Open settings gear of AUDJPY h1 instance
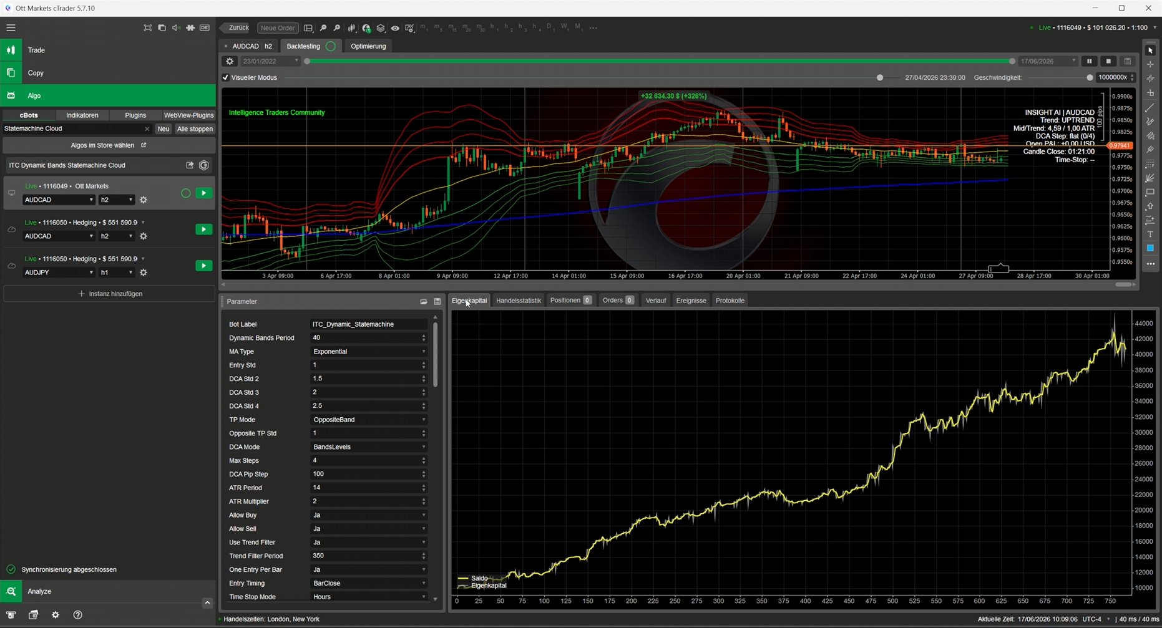Screen dimensions: 1162x628 144,273
